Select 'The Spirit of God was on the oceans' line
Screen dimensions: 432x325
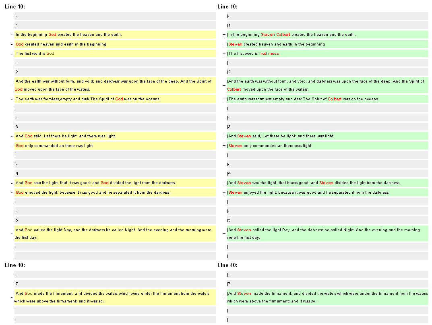tap(115, 99)
